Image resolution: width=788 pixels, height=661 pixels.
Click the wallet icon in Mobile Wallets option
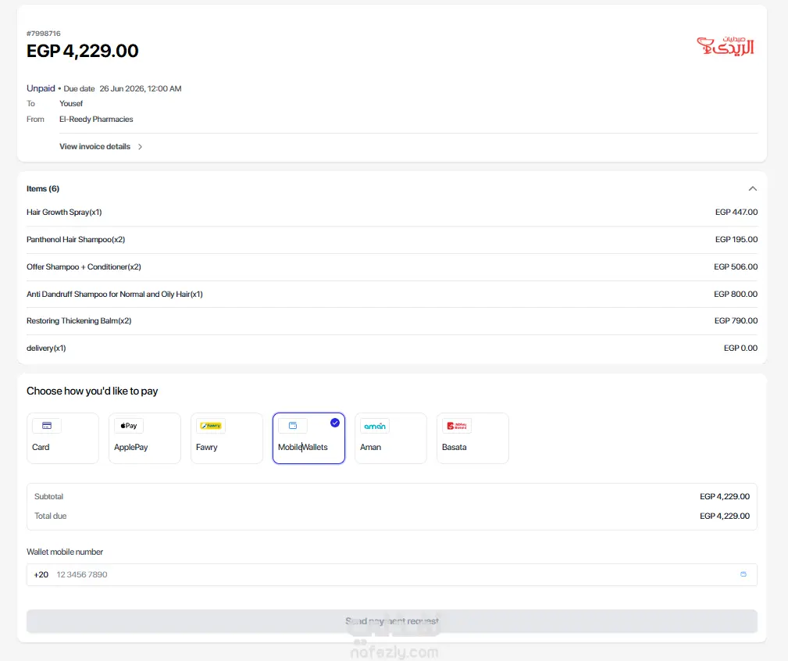tap(293, 426)
